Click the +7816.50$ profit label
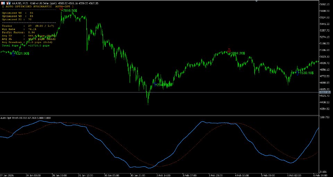This screenshot has height=177, width=333. pos(69,11)
